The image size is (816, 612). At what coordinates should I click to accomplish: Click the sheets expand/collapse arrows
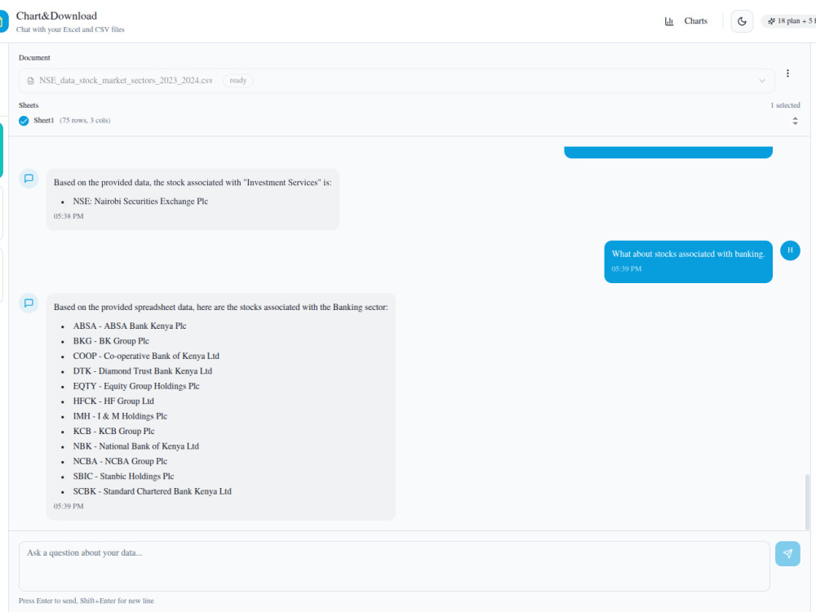[x=795, y=121]
